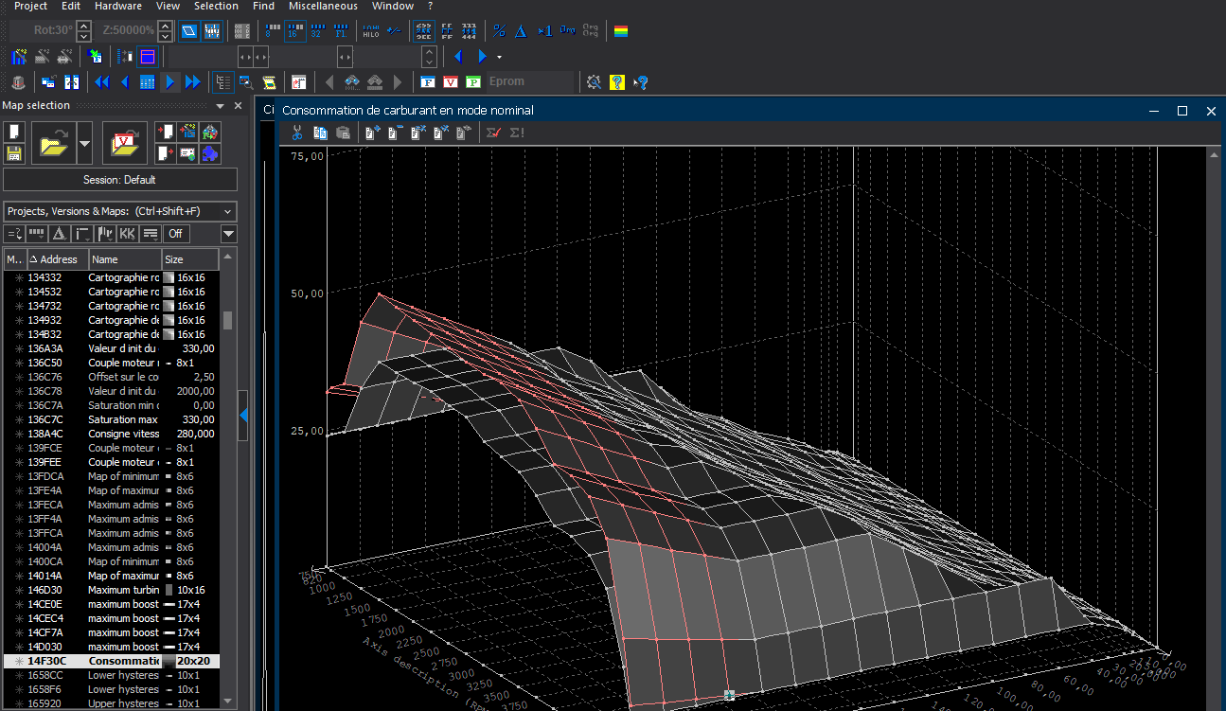Click the binoculars search icon
The width and height of the screenshot is (1226, 711).
coord(352,82)
